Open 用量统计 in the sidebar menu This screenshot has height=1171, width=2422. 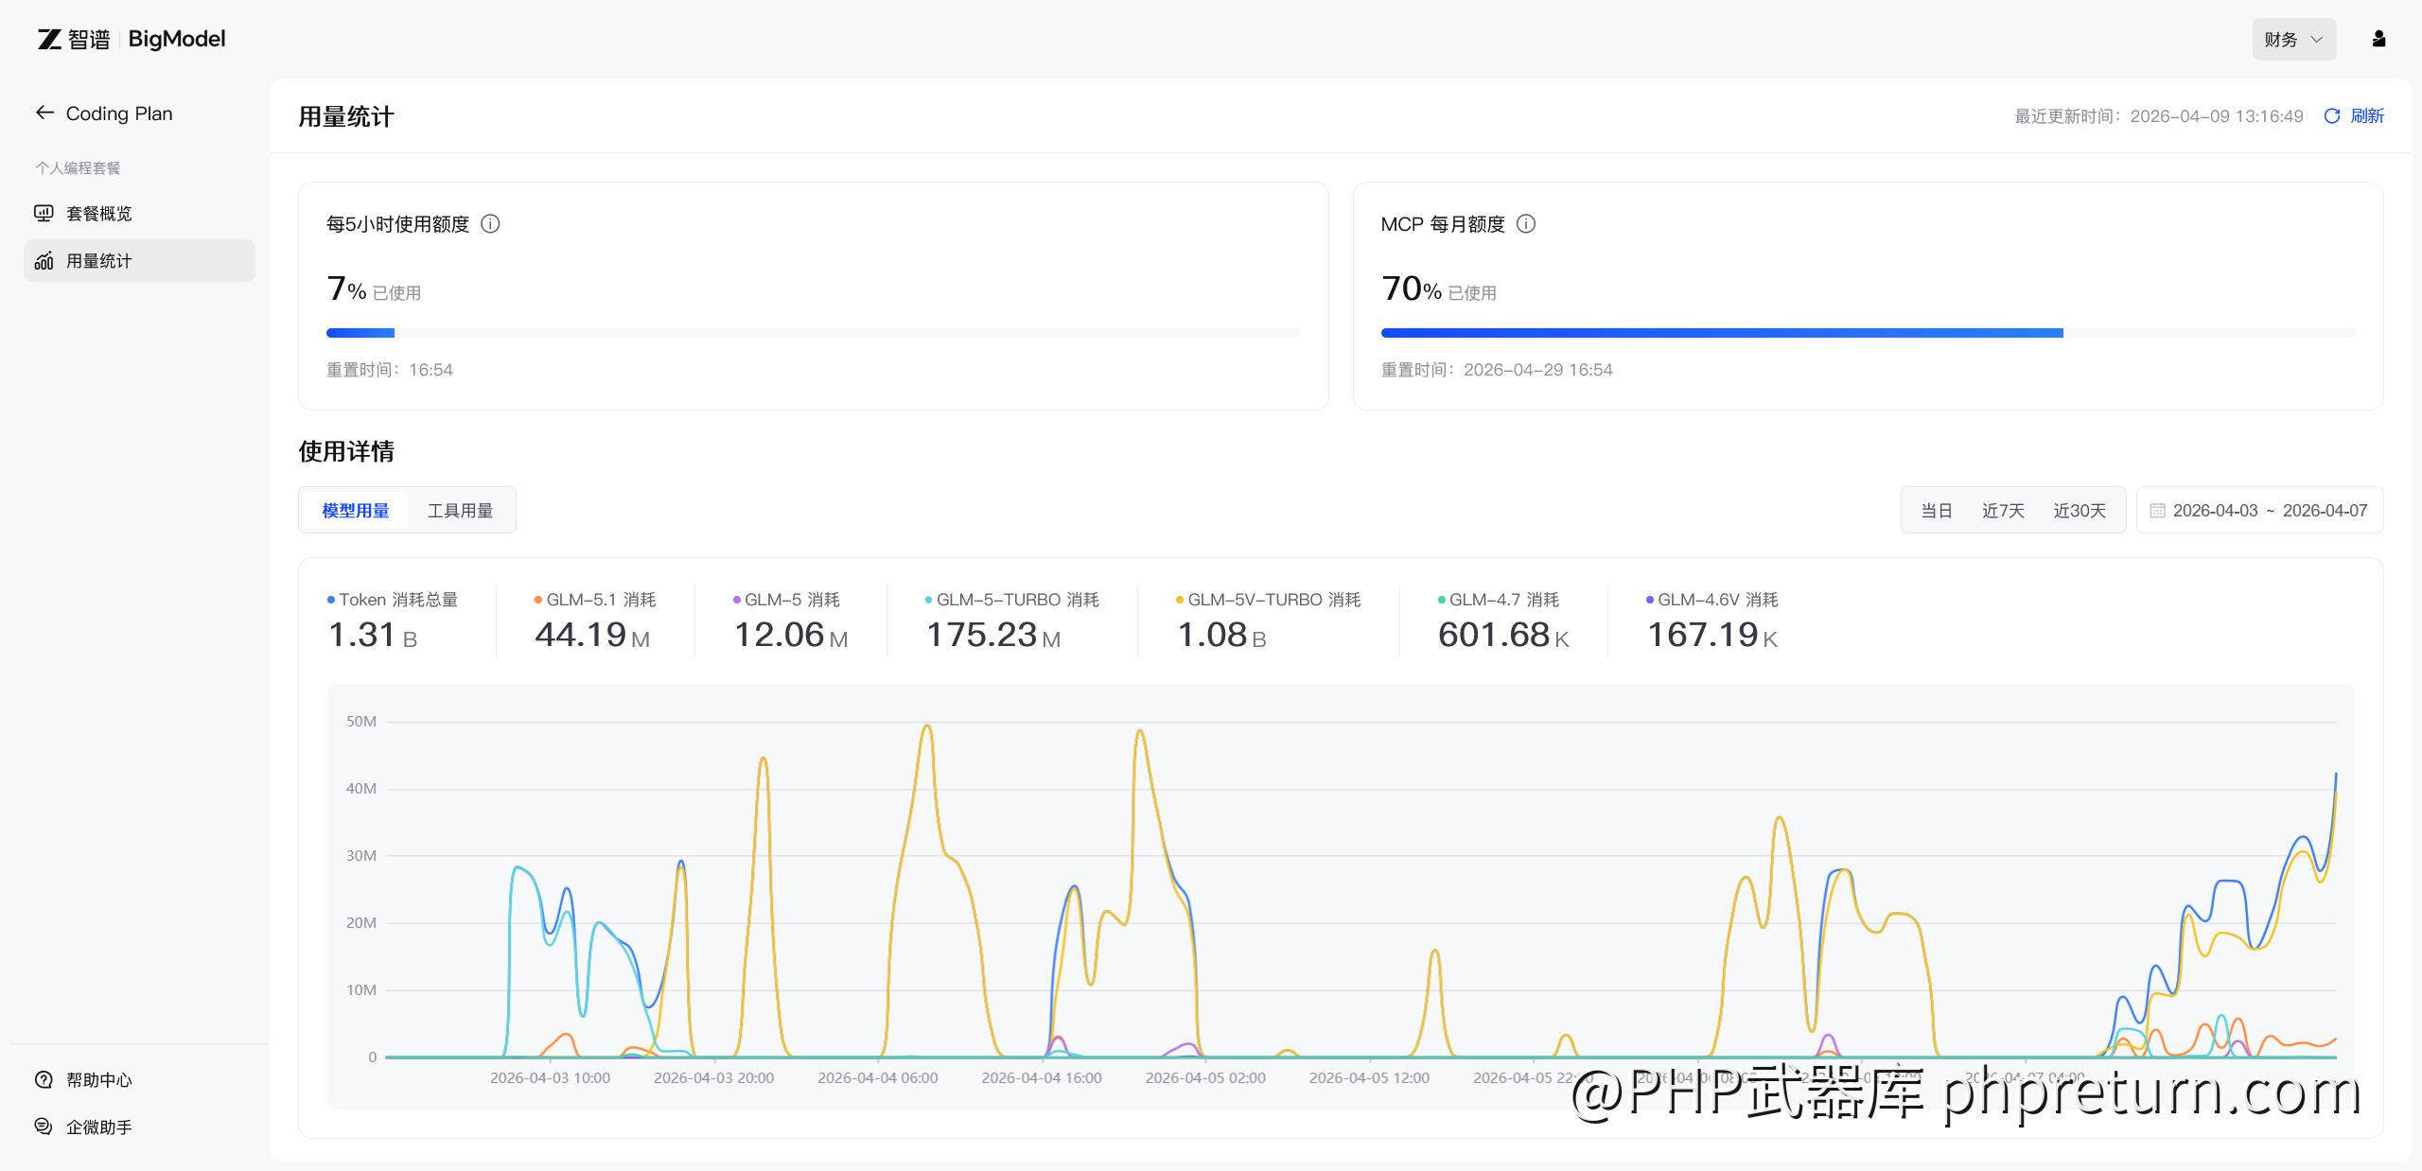coord(99,261)
